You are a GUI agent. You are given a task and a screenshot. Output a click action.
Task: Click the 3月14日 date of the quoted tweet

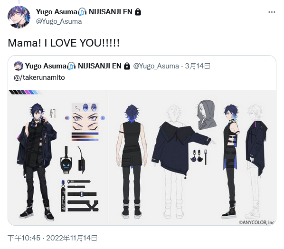tap(198, 66)
